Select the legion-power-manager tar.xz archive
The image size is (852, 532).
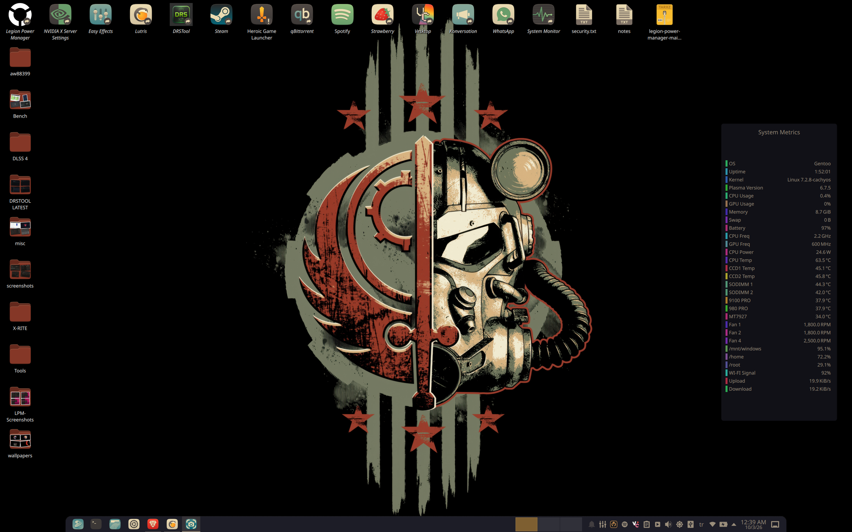[664, 15]
